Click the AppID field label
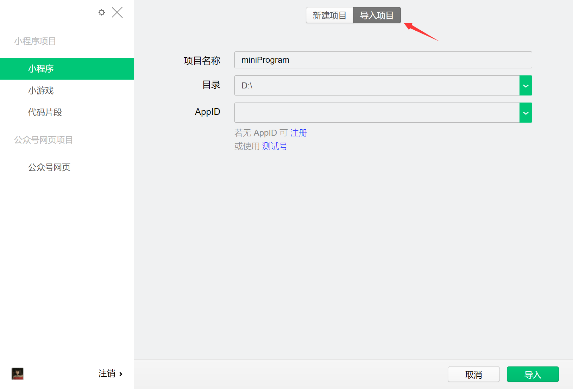Image resolution: width=573 pixels, height=389 pixels. click(208, 112)
